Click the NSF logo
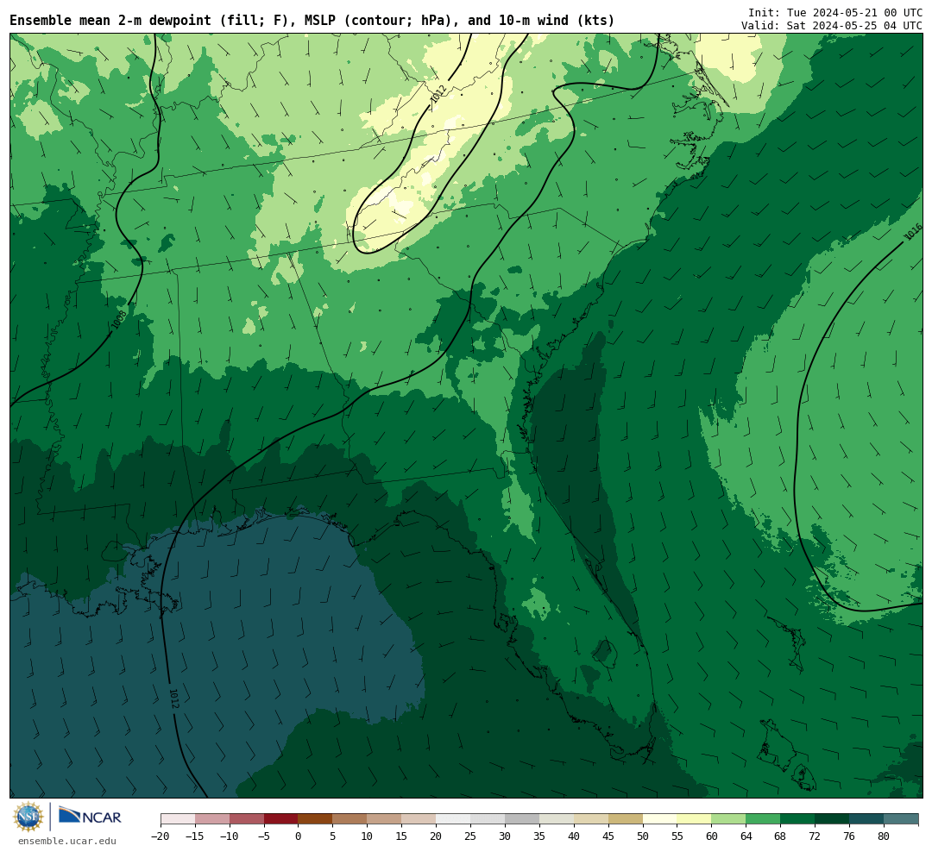Screen dimensions: 932x852 [28, 817]
